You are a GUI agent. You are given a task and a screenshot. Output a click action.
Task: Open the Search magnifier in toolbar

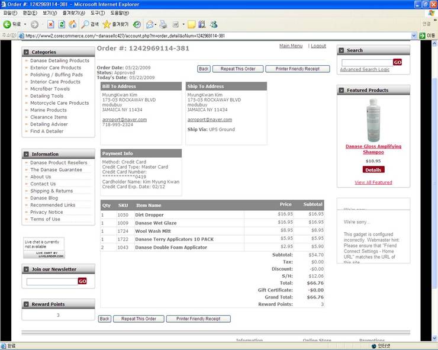[89, 25]
